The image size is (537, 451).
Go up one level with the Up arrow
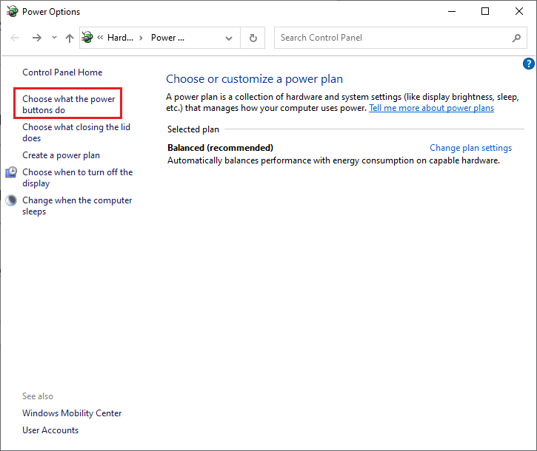click(69, 38)
